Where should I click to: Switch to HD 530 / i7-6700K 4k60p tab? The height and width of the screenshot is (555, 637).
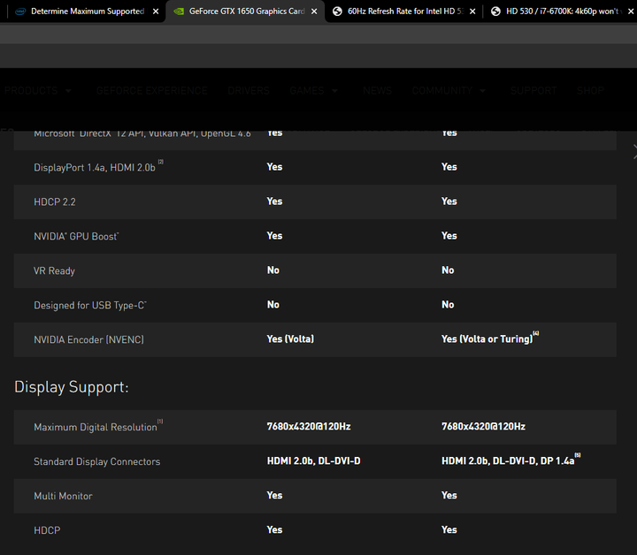point(563,11)
